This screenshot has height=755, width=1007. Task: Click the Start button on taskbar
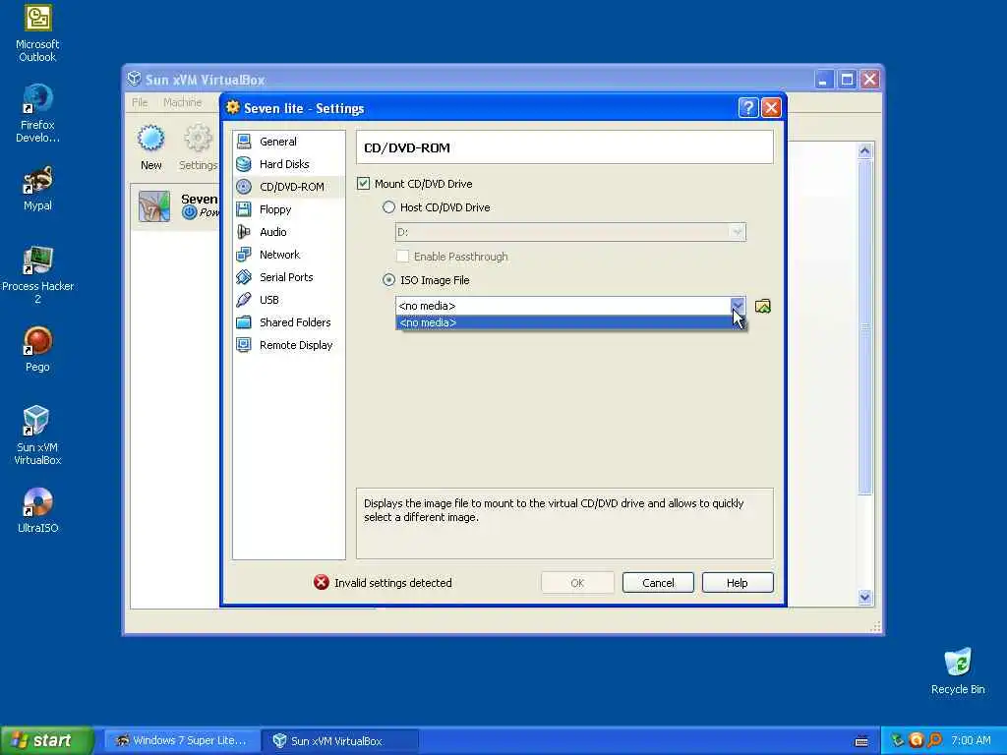click(47, 740)
